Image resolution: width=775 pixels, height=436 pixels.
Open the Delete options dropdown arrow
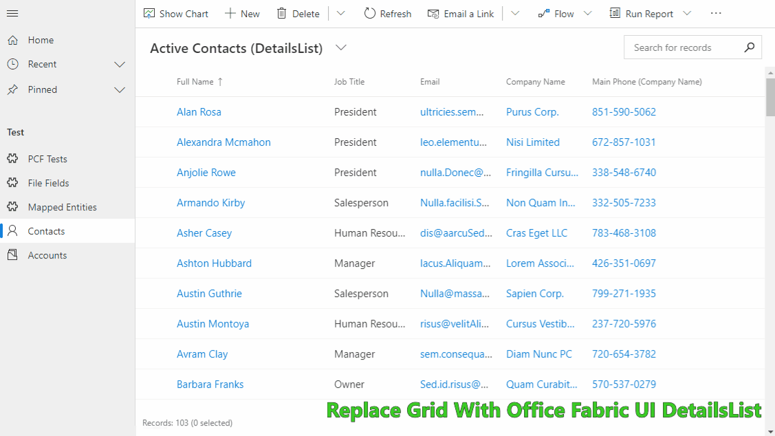tap(341, 13)
